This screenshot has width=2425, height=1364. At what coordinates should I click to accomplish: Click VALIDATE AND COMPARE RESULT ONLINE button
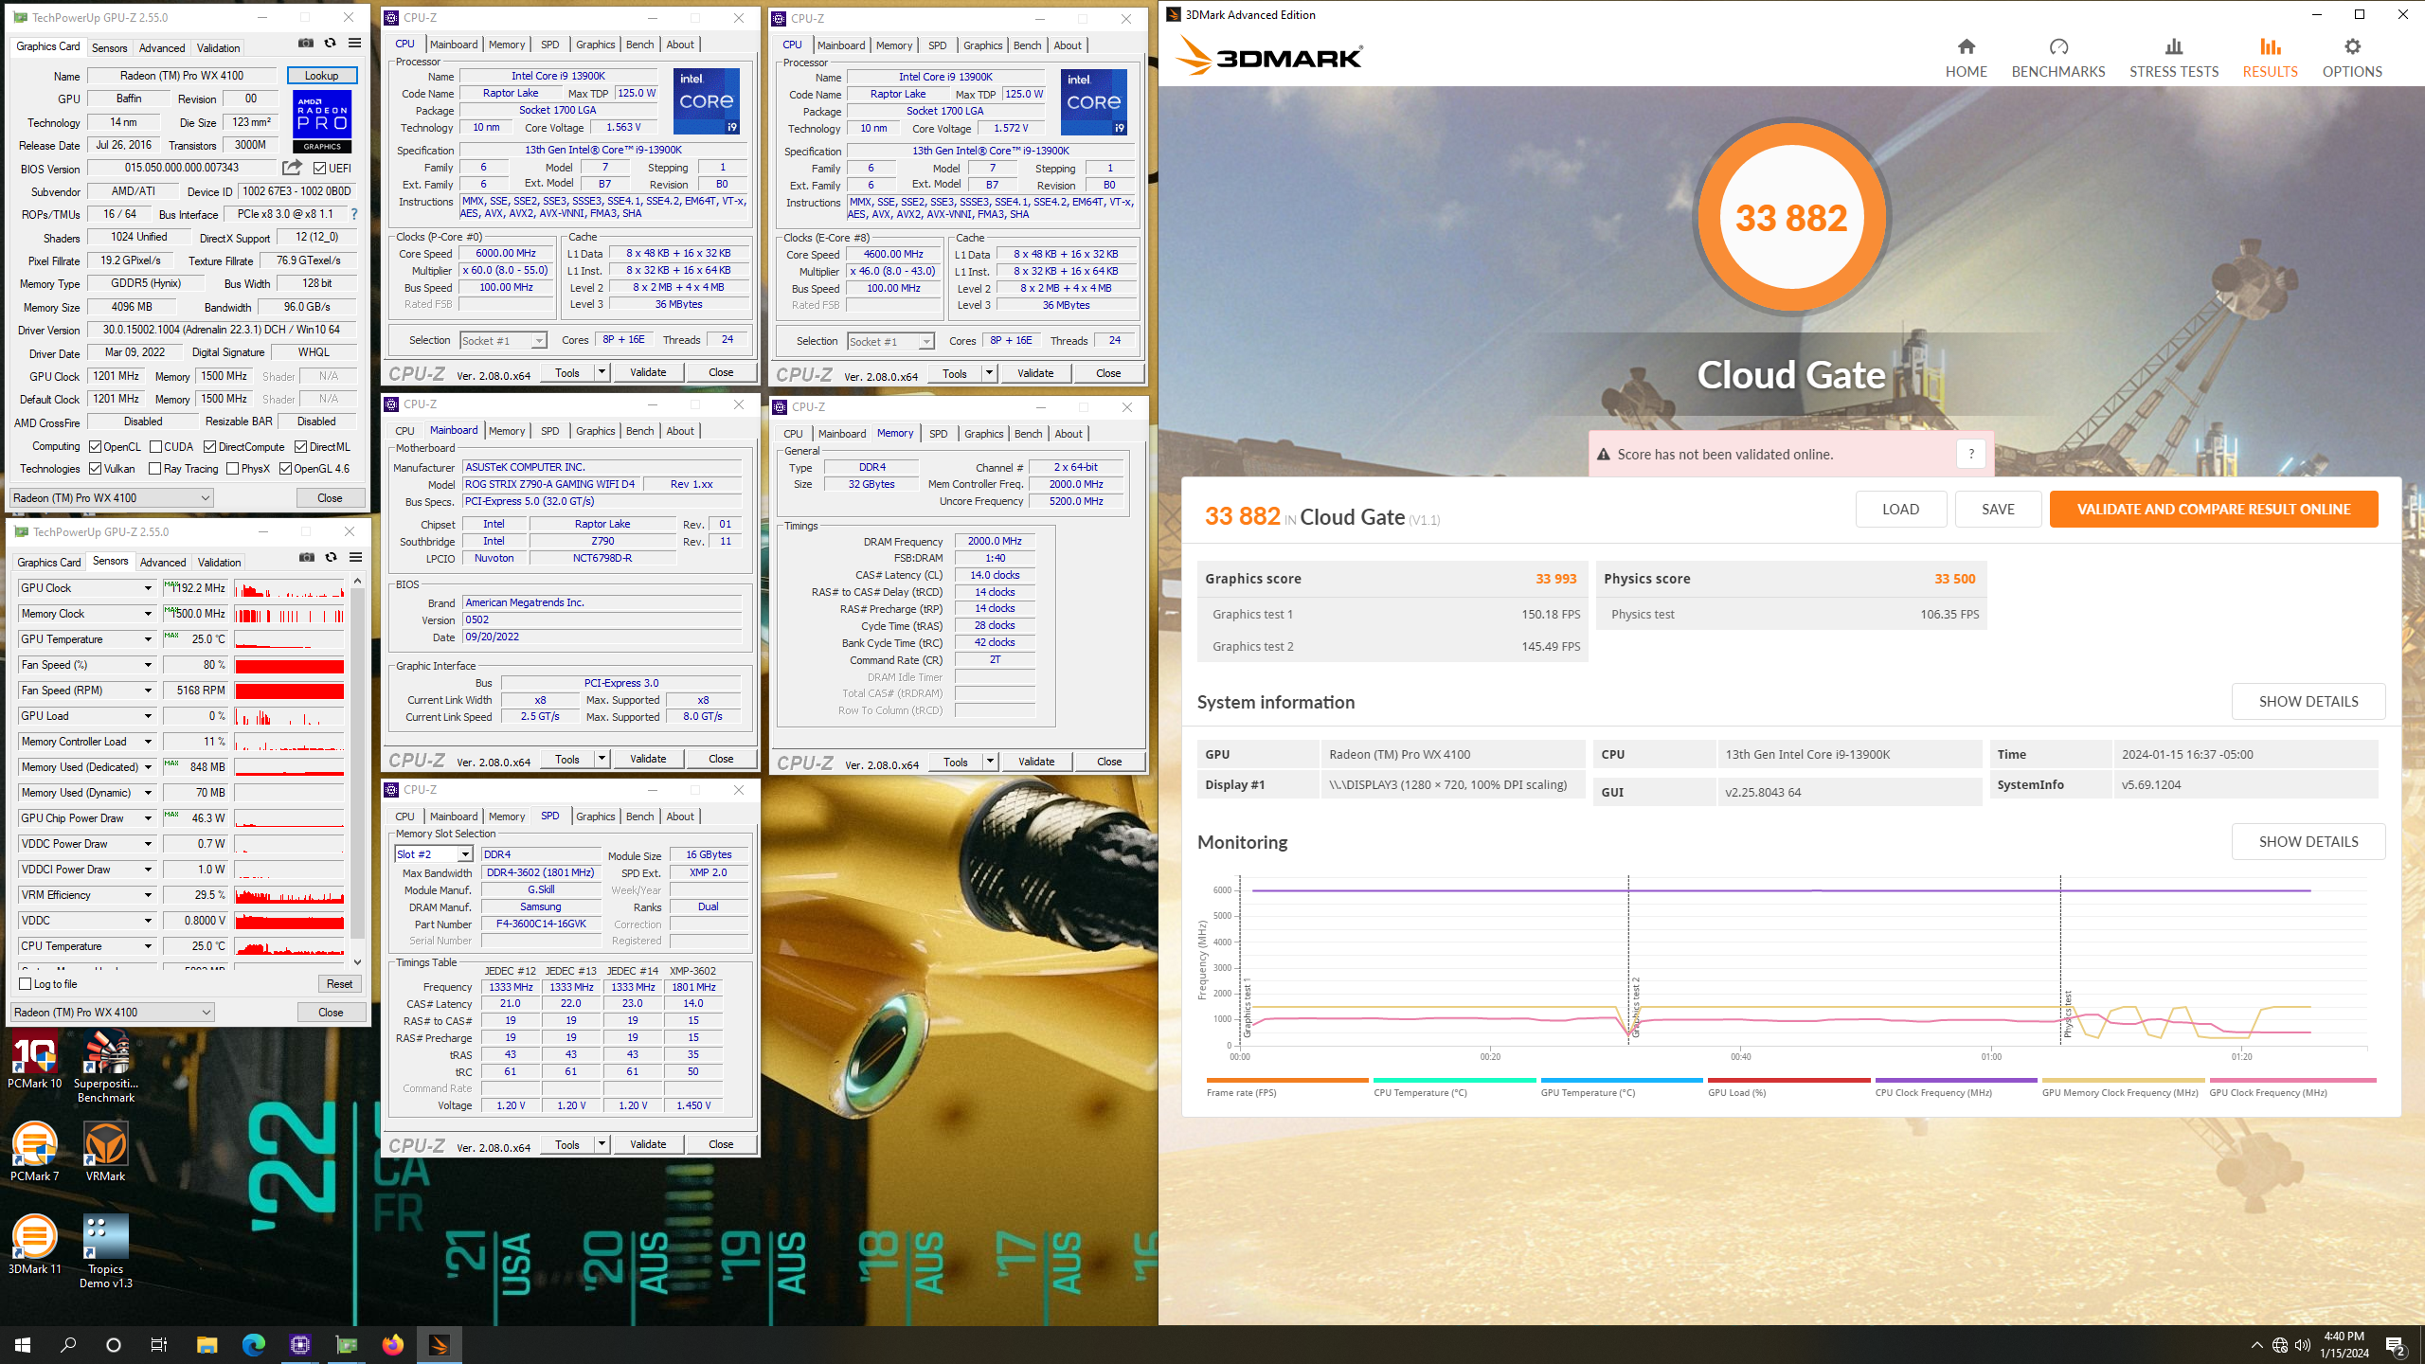pos(2214,509)
